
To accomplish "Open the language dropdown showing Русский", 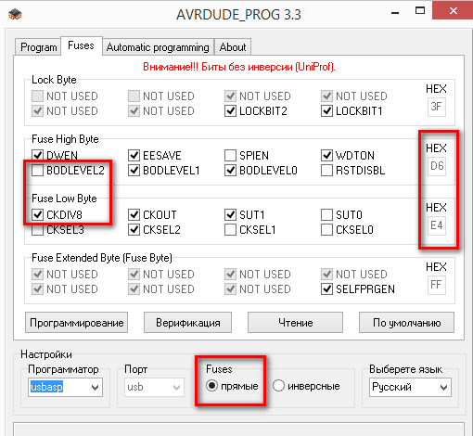I will click(410, 387).
